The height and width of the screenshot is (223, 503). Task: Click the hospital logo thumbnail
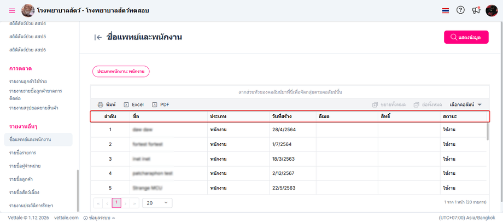pyautogui.click(x=27, y=10)
